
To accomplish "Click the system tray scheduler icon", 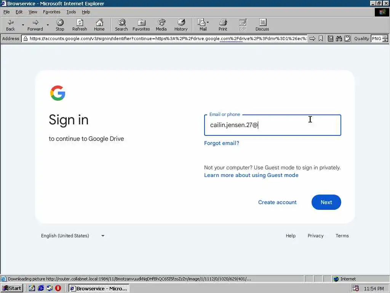I will [x=356, y=288].
